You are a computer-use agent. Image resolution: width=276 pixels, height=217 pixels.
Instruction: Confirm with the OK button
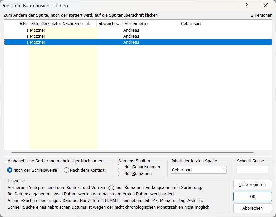coord(253,196)
